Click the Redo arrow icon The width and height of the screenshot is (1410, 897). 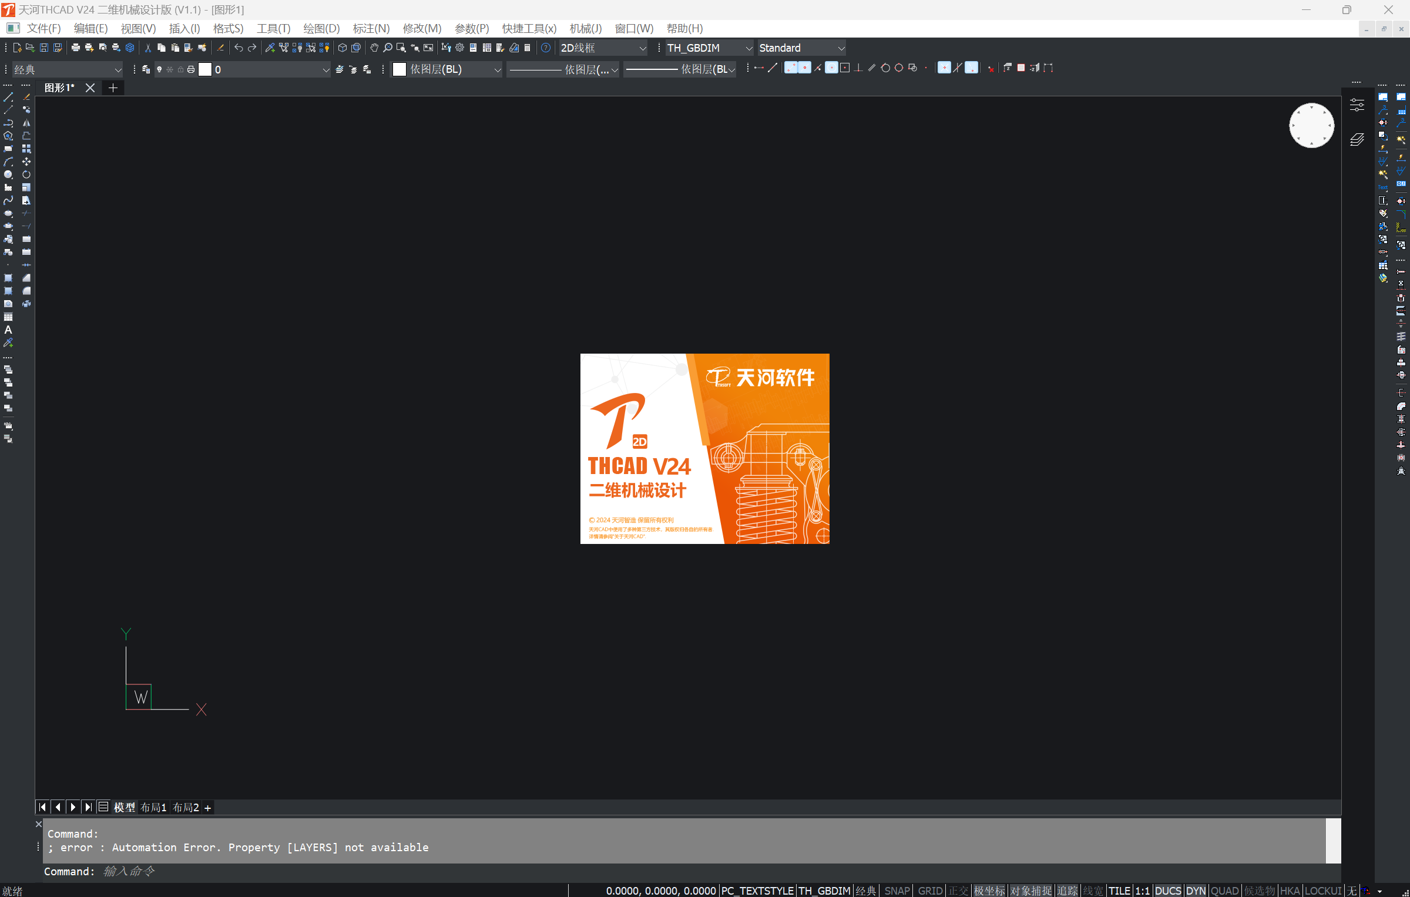252,48
